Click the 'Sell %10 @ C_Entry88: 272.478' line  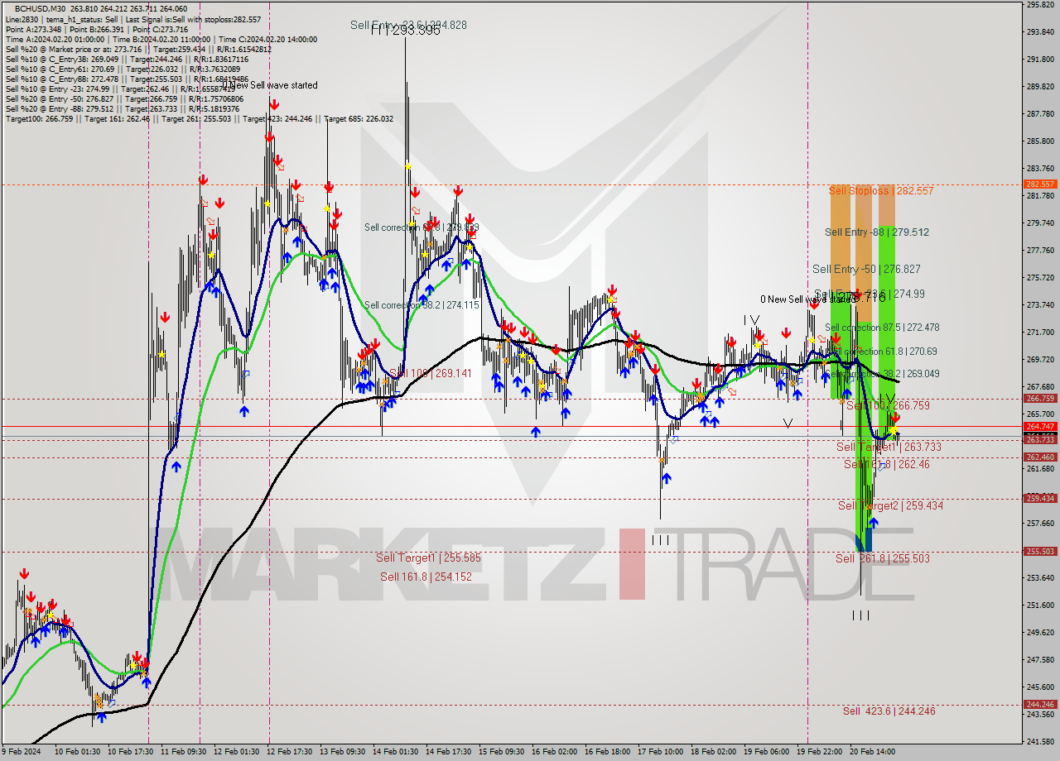127,79
